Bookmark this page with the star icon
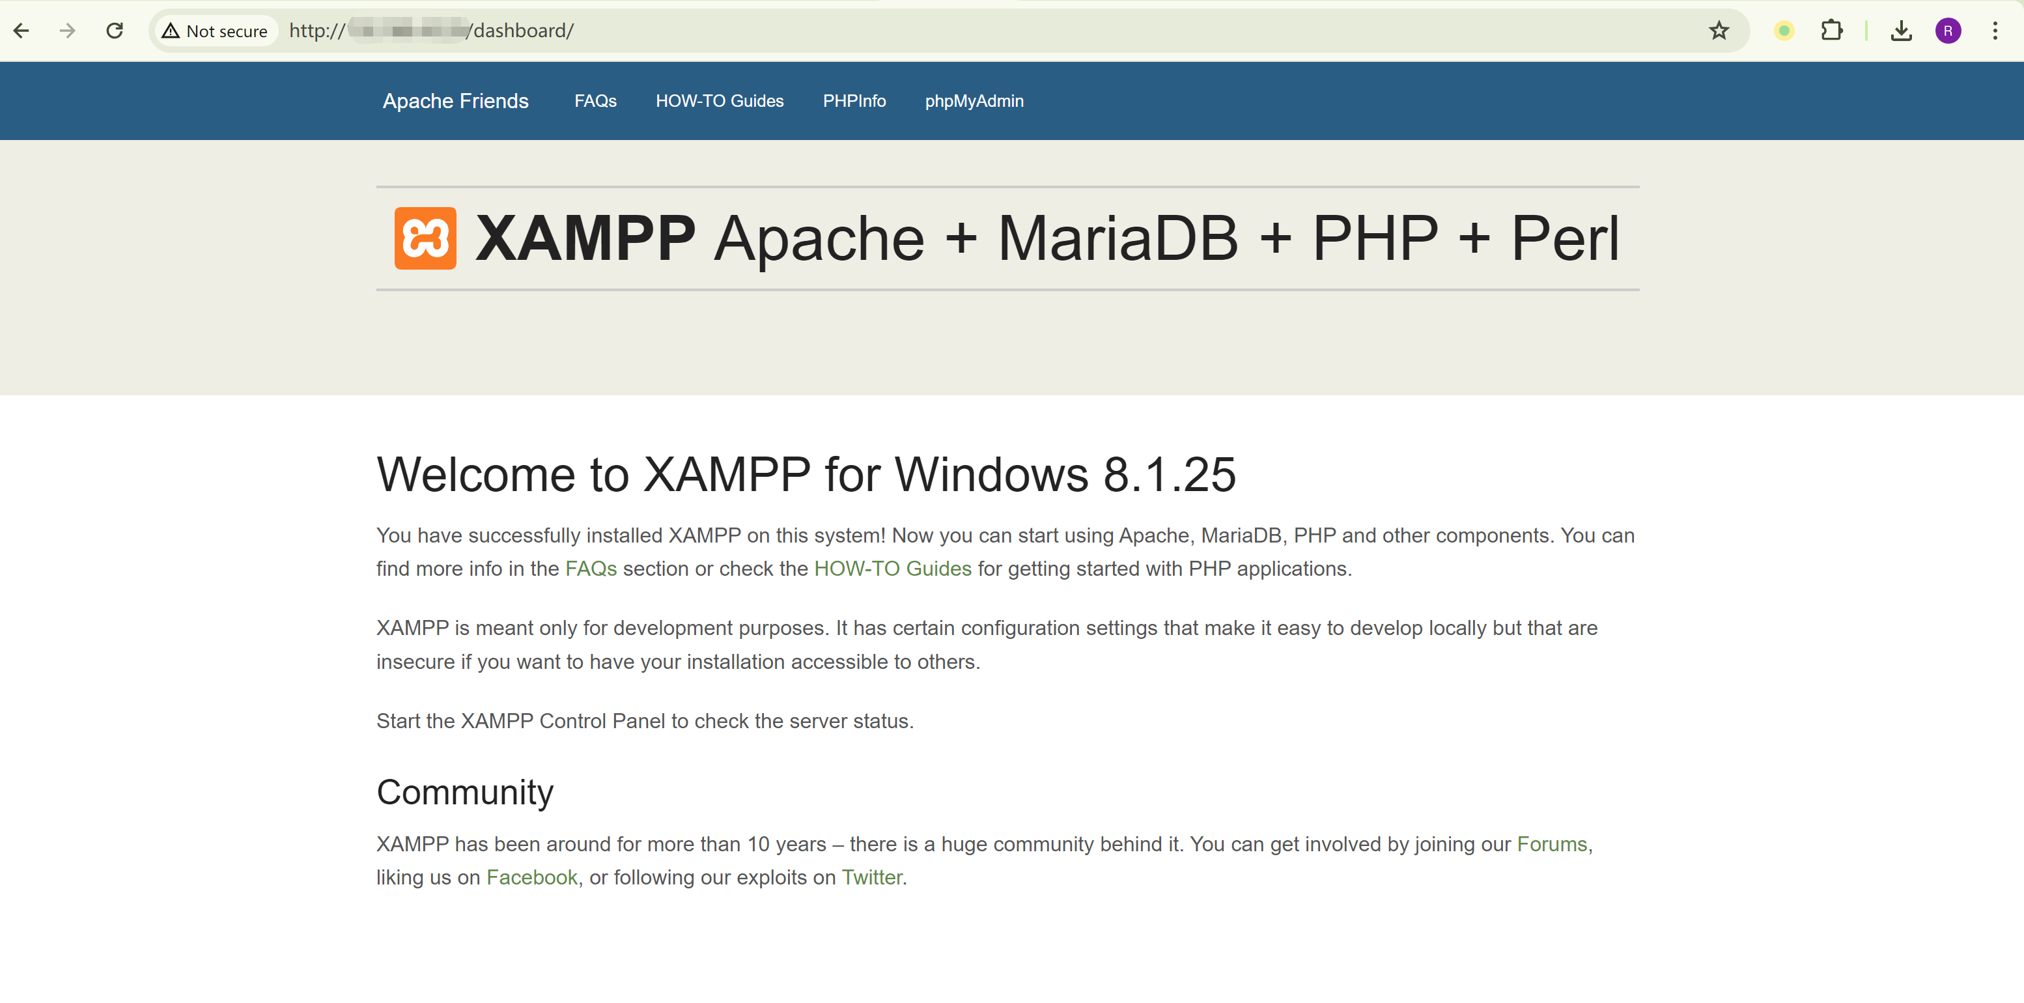The image size is (2024, 1003). pos(1719,31)
